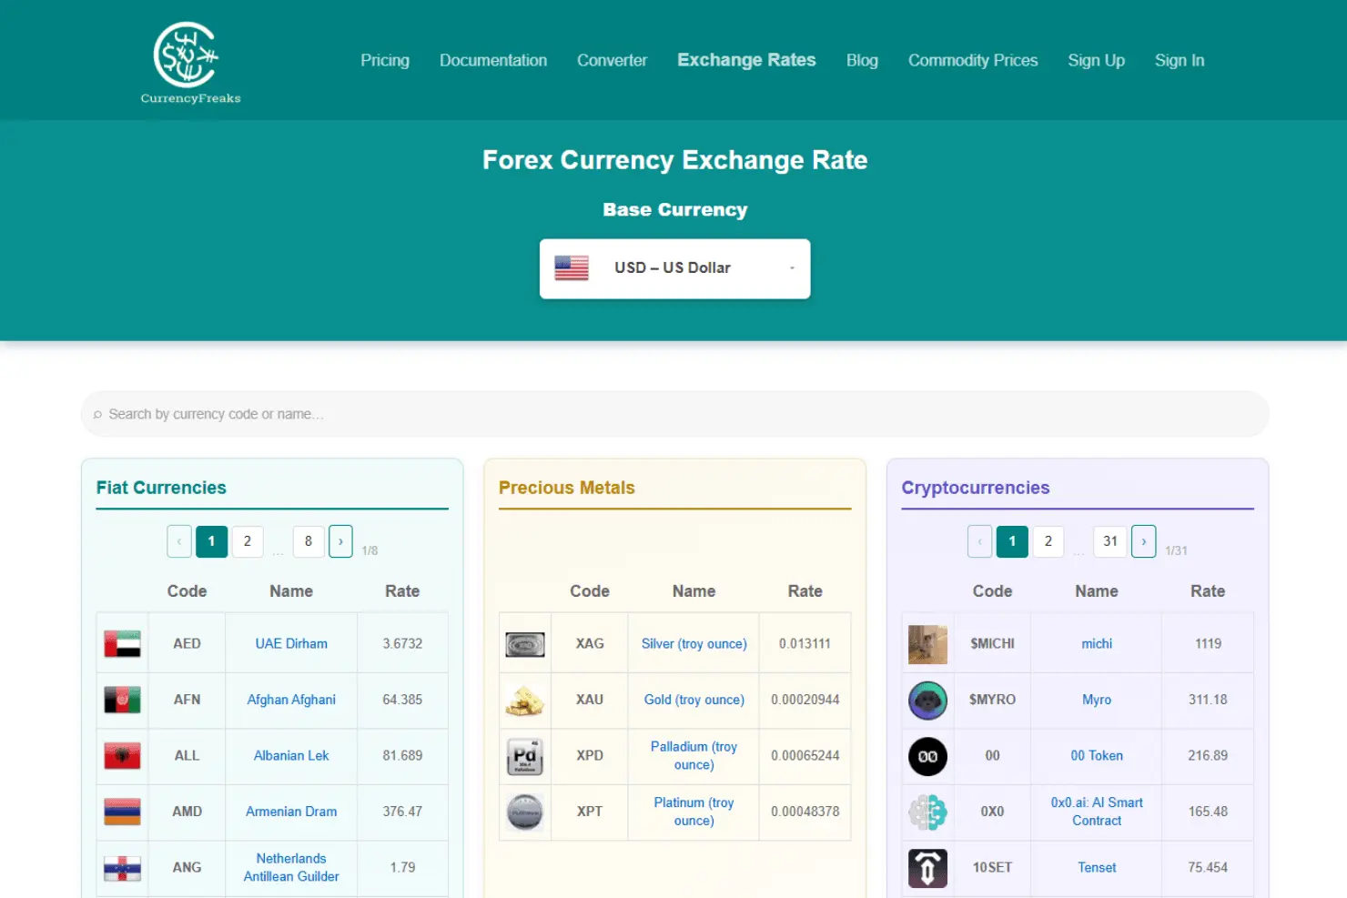Screen dimensions: 1347x898
Task: Click the Tenset coin icon
Action: [927, 868]
